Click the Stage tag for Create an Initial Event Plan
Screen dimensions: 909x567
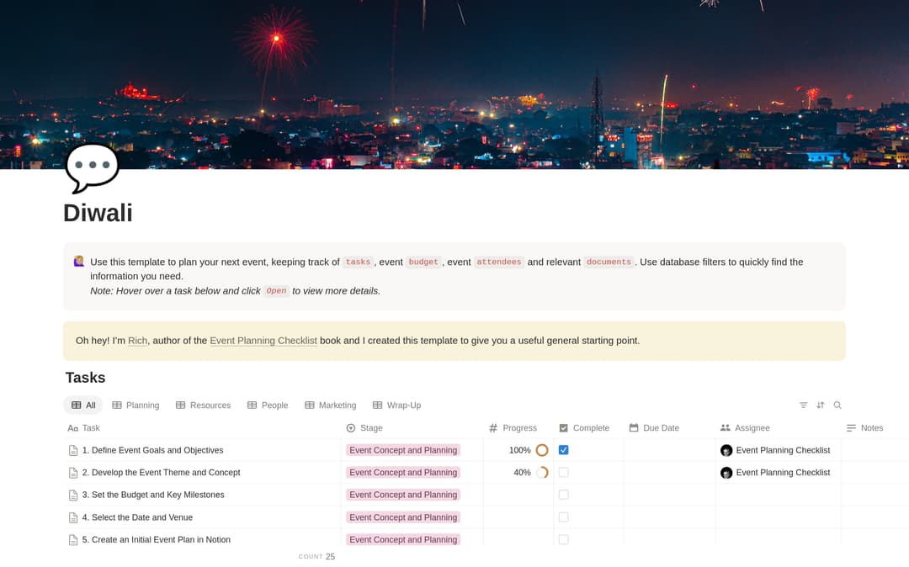pos(403,539)
